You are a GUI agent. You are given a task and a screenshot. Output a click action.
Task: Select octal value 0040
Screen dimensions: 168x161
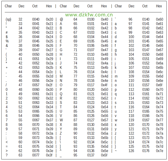coord(36,19)
